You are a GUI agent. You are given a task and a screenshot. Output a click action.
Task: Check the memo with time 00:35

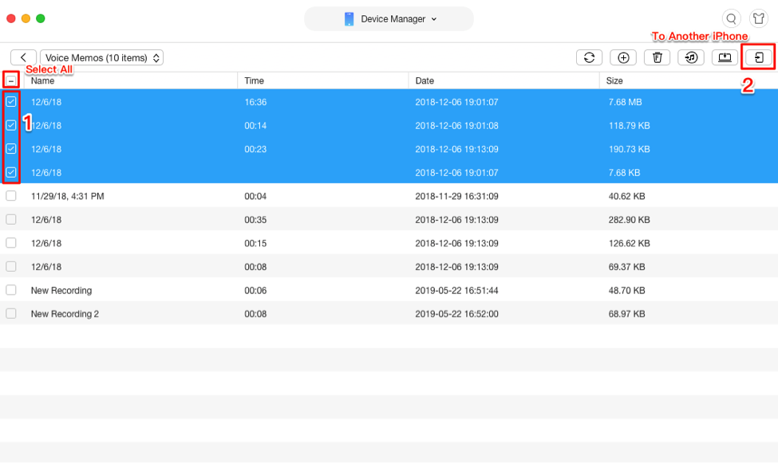[x=11, y=220]
